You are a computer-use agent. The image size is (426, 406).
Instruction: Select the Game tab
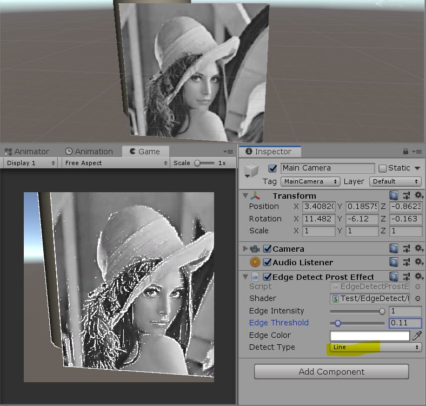click(145, 152)
